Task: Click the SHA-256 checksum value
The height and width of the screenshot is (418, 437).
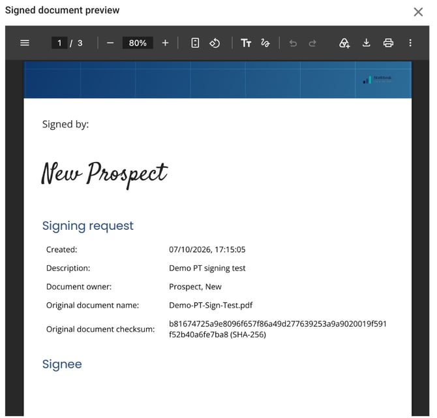Action: pos(278,329)
